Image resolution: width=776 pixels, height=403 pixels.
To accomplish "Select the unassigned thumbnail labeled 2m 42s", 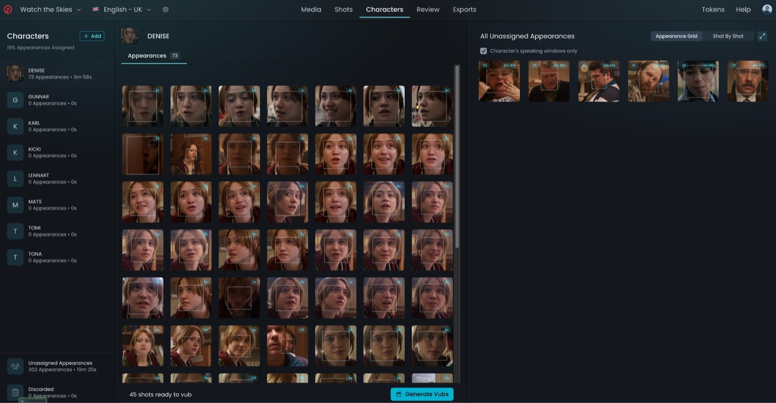I will point(599,82).
